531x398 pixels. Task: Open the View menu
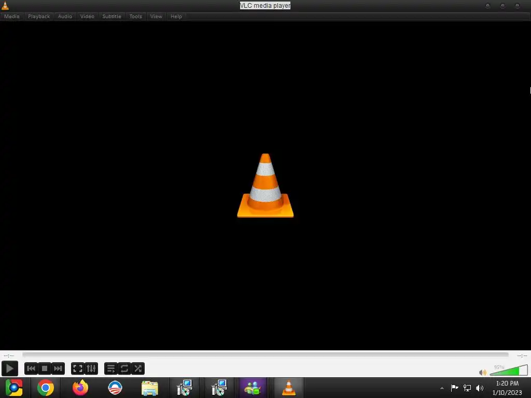(x=156, y=16)
